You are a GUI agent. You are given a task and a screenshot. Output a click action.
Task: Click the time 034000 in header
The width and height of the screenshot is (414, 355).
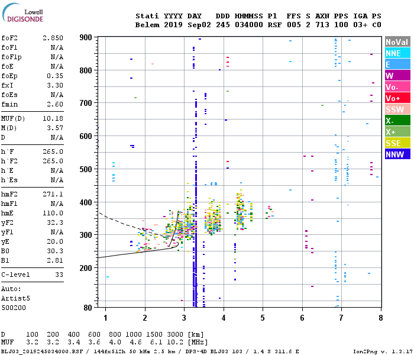(249, 25)
